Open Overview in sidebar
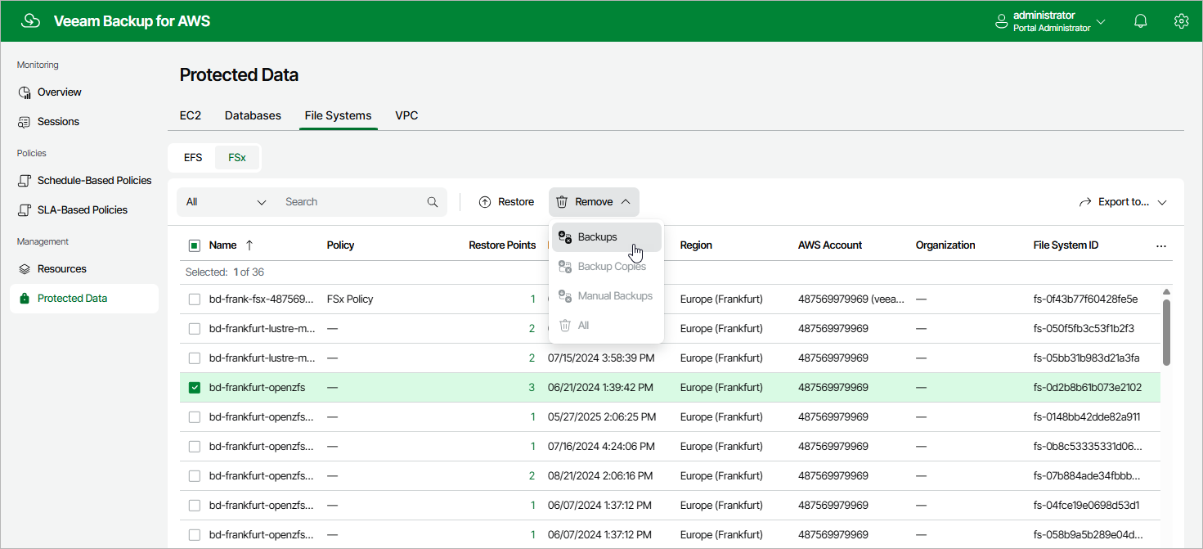Image resolution: width=1203 pixels, height=549 pixels. [x=84, y=92]
